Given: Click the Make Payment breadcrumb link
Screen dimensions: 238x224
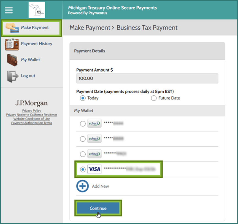Looking at the screenshot, I should (89, 28).
